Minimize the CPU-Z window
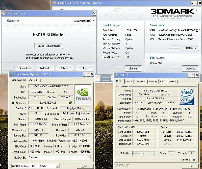 coord(189,75)
